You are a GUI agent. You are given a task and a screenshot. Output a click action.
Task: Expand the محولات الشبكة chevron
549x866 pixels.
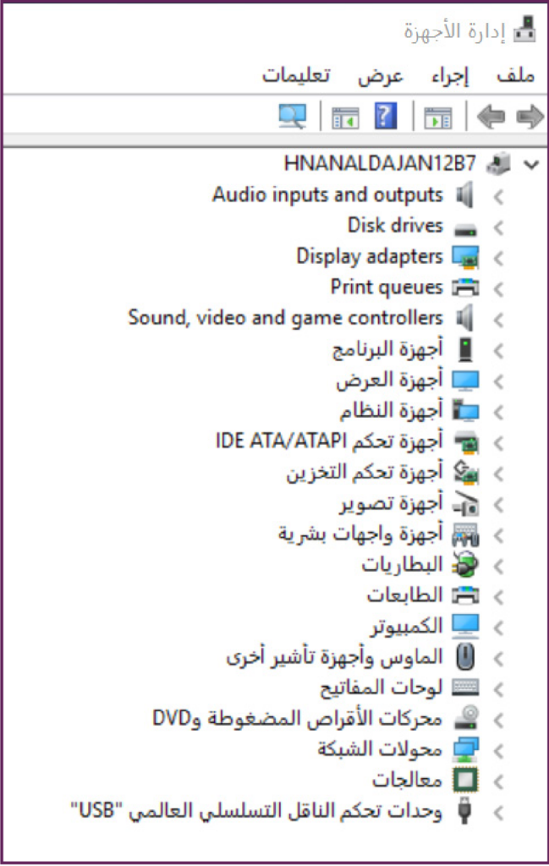coord(499,751)
